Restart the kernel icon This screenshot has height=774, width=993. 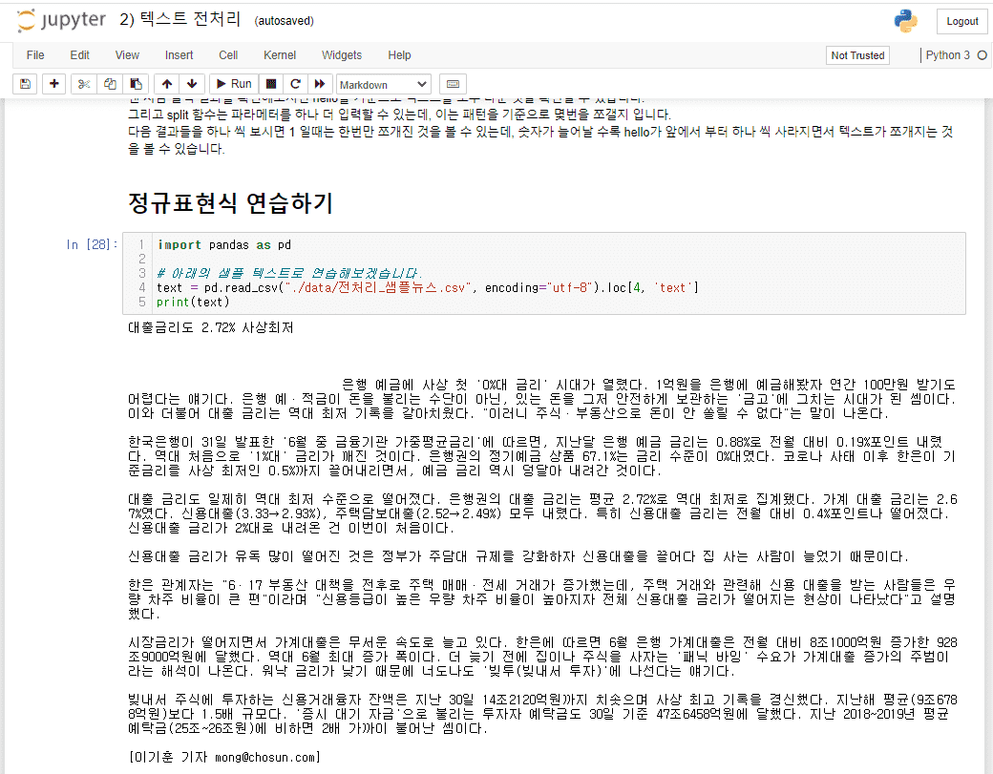click(295, 84)
